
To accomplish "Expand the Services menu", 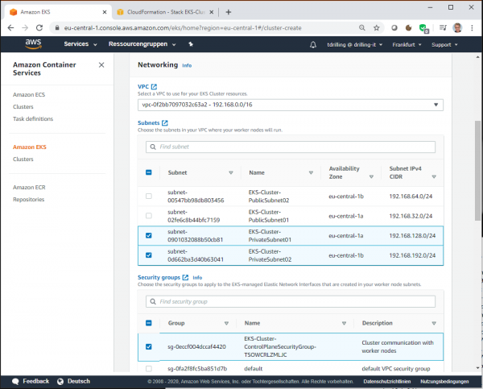I will pyautogui.click(x=80, y=44).
